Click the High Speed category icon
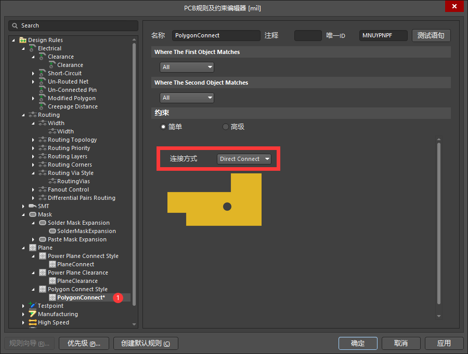The image size is (468, 354). point(33,322)
